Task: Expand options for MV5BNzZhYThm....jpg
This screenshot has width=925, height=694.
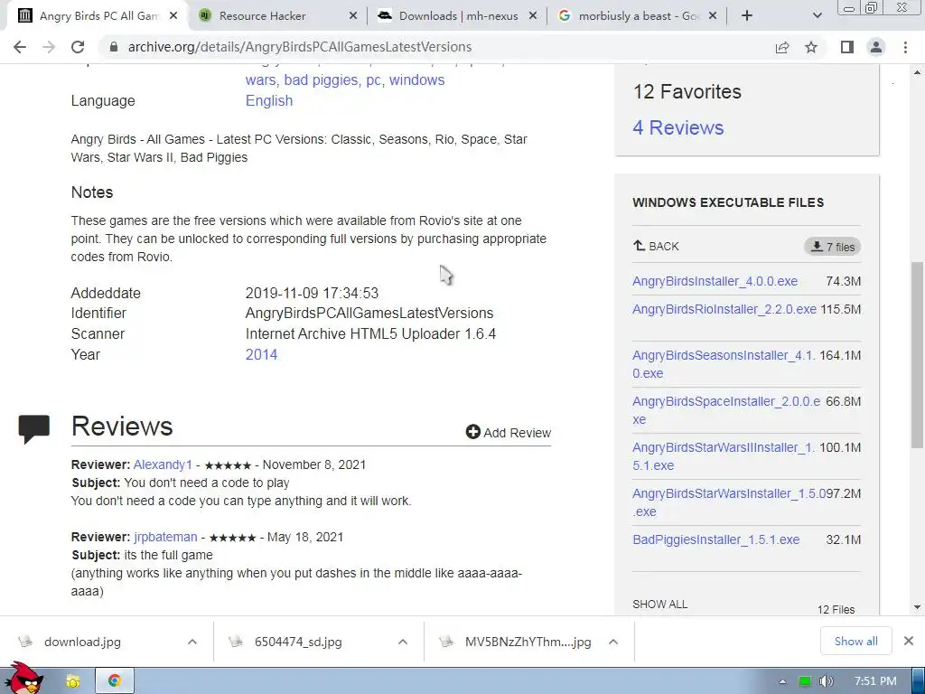Action: tap(613, 642)
